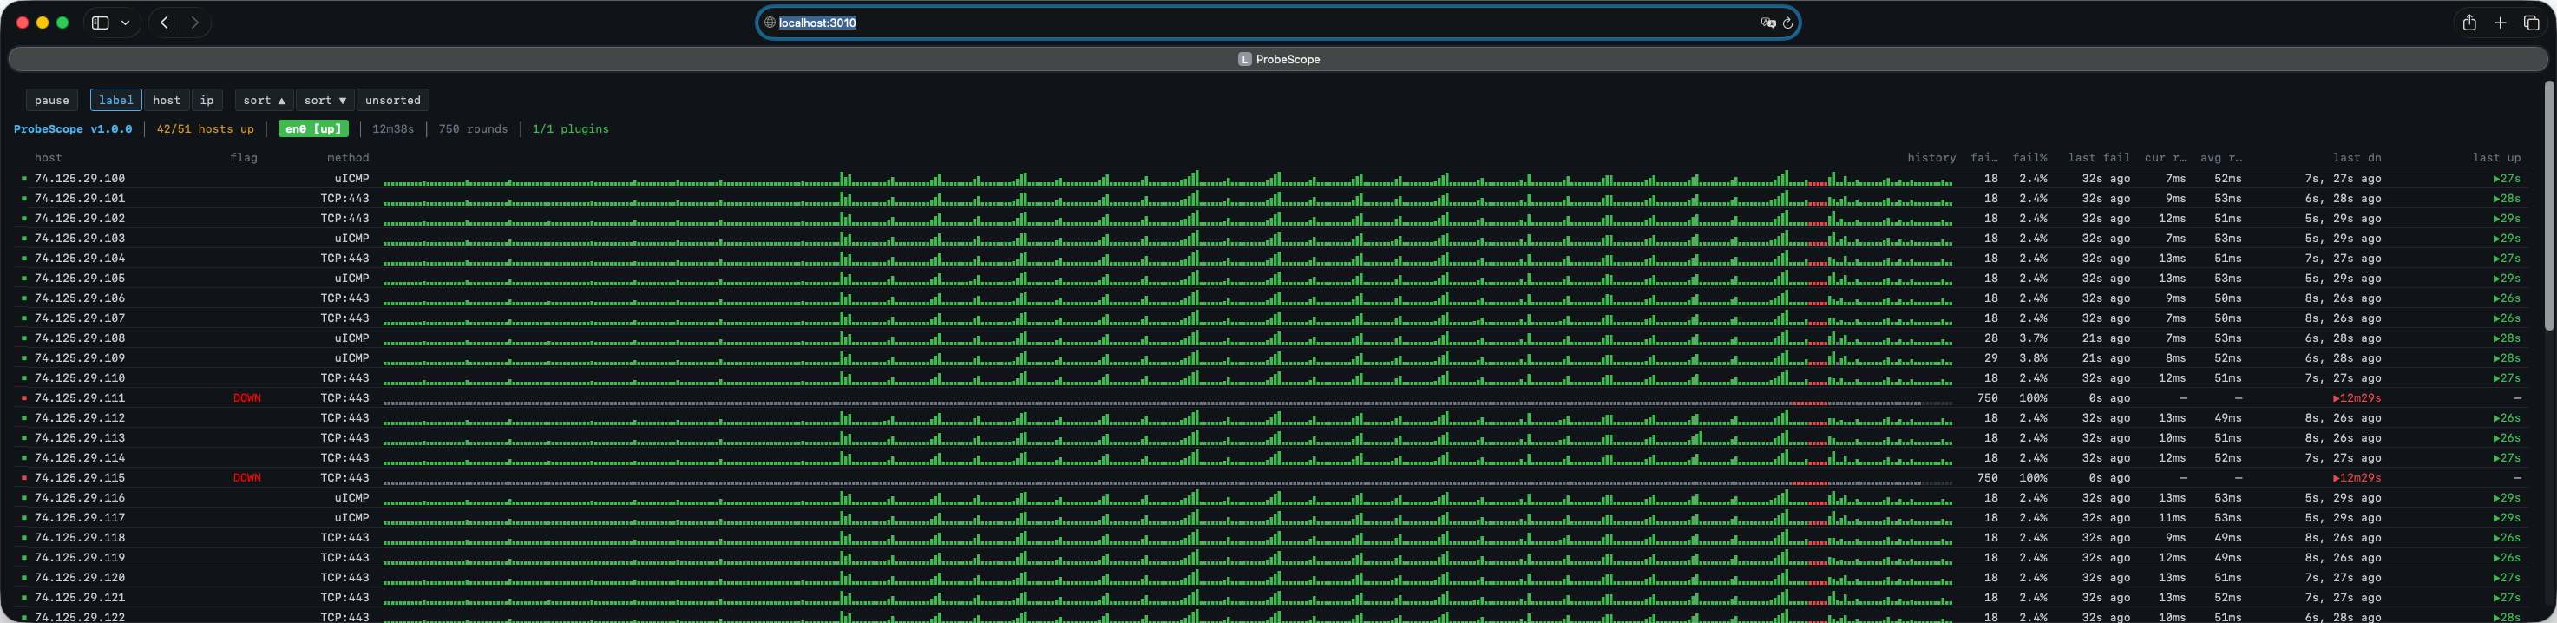This screenshot has width=2557, height=623.
Task: Click the flag column header
Action: [243, 158]
